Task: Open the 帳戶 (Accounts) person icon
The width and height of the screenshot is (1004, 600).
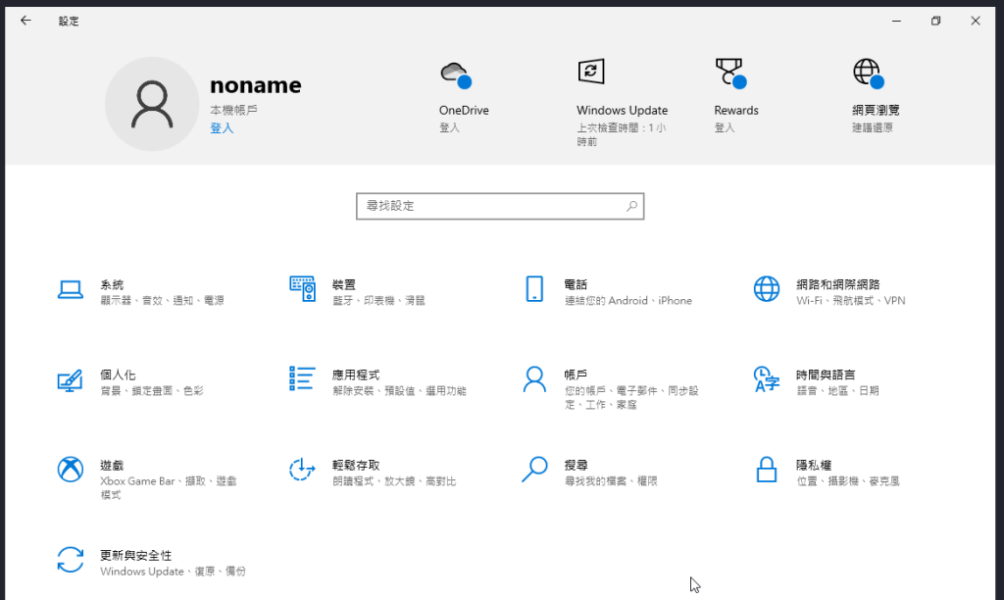Action: (x=534, y=380)
